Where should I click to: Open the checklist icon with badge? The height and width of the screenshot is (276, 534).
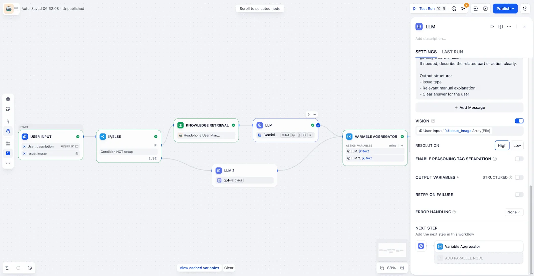(464, 9)
